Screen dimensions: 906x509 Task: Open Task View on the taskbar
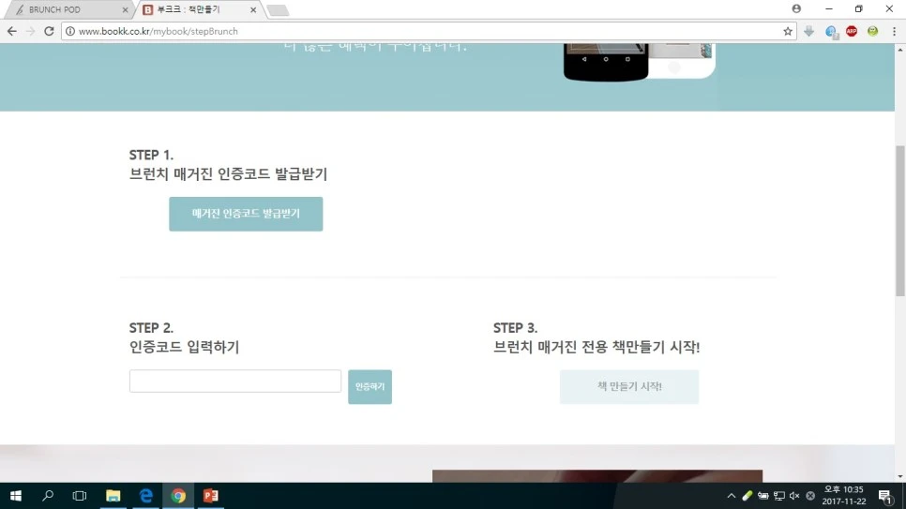[80, 496]
